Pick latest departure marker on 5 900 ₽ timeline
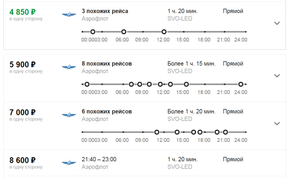This screenshot has height=179, width=307. (x=241, y=84)
